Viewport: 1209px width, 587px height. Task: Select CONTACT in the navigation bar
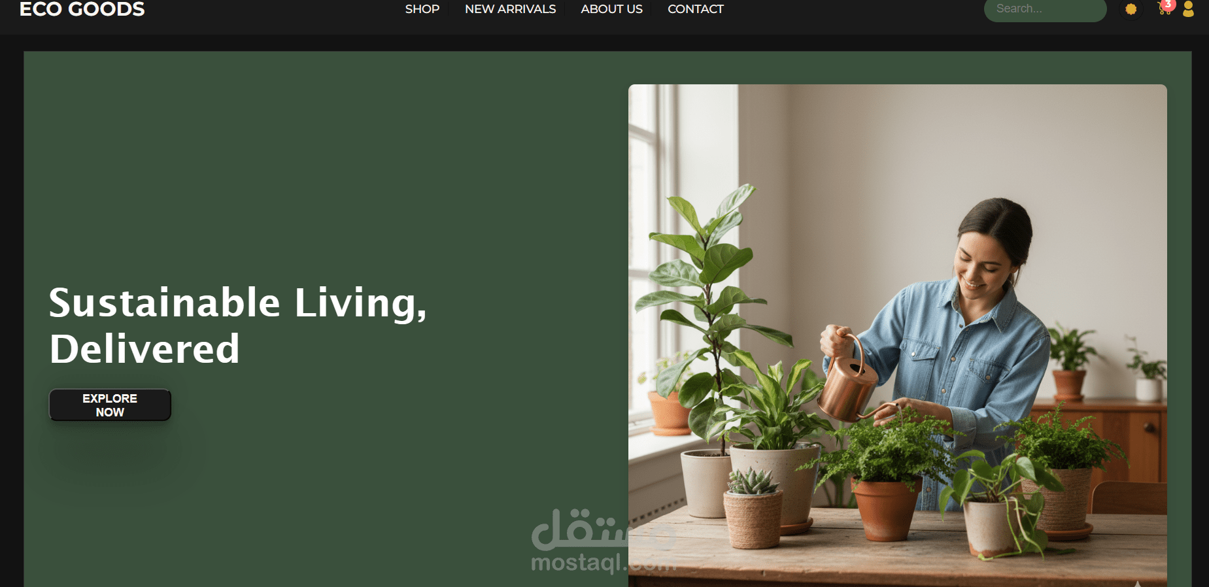tap(696, 9)
